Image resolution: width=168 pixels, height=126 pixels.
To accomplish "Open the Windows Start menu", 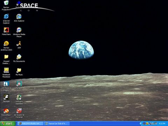I will click(x=8, y=124).
